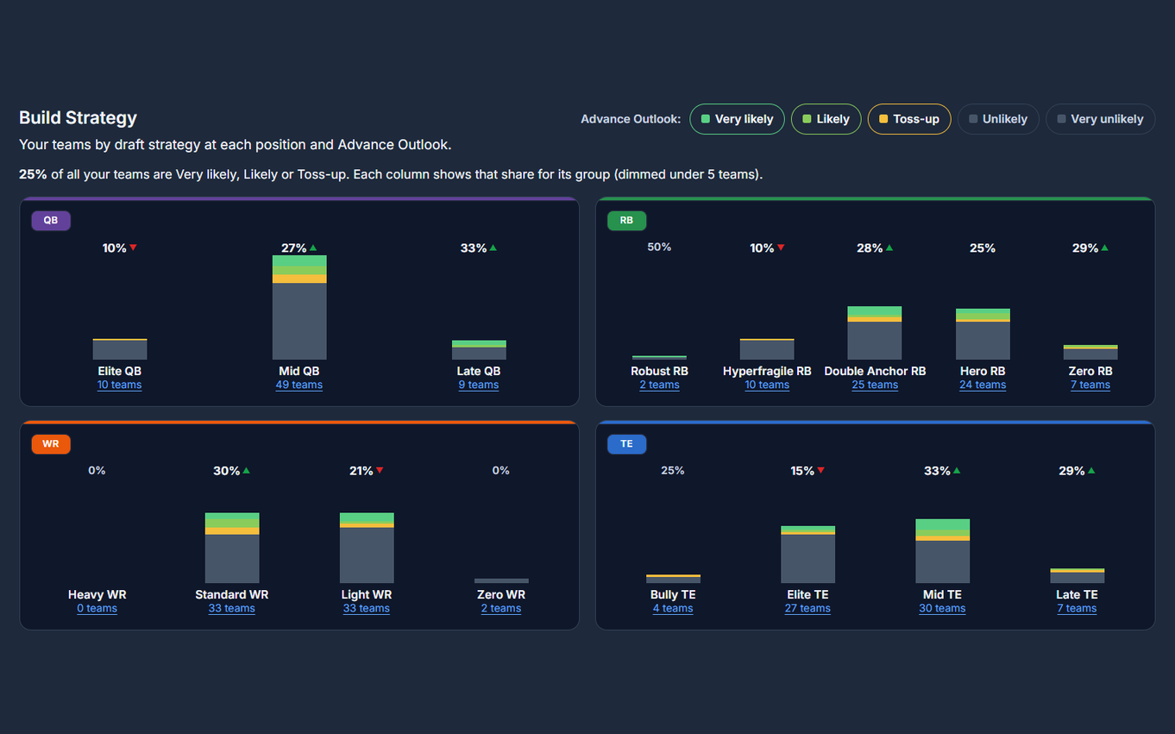Open the 33 teams link under Standard WR

[x=232, y=608]
